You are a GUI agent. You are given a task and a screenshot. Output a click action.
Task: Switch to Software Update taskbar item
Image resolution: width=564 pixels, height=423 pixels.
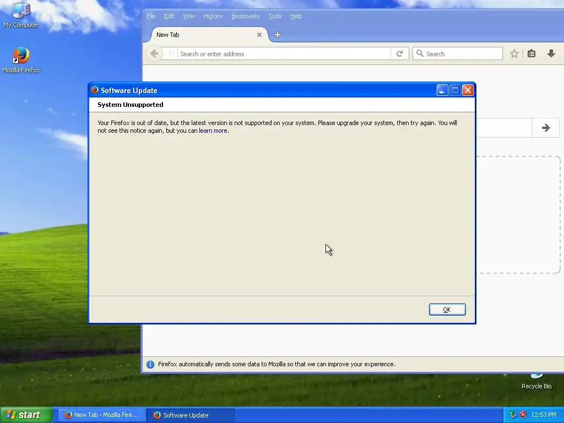tap(191, 415)
